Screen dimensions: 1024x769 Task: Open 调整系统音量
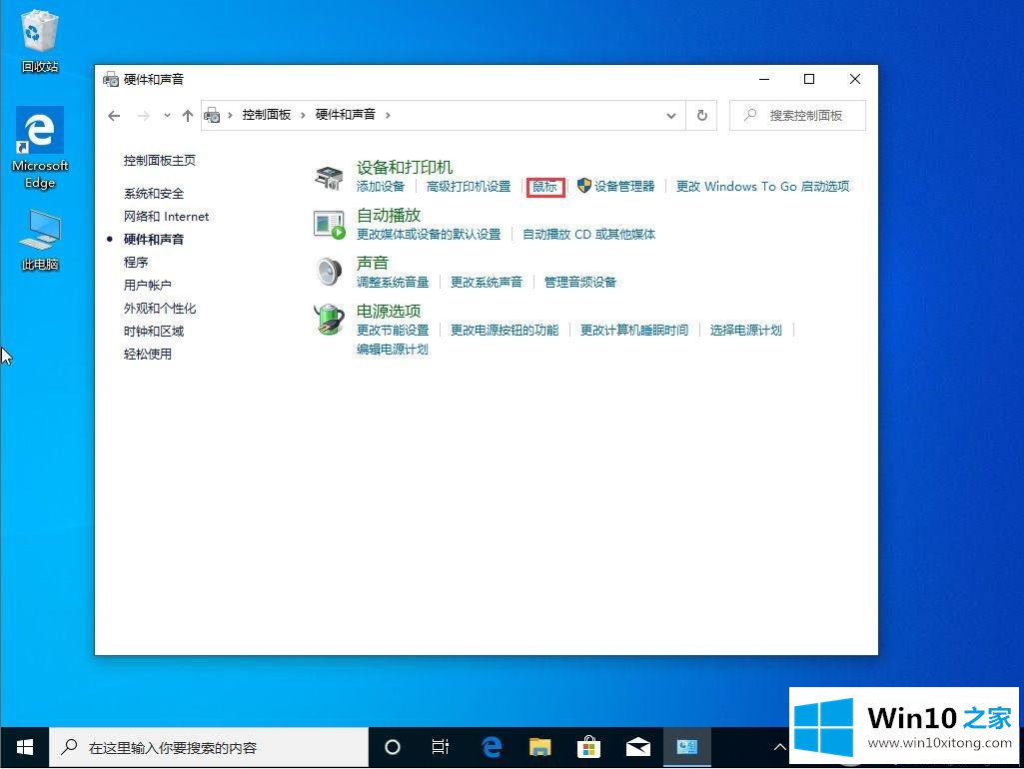pyautogui.click(x=393, y=282)
